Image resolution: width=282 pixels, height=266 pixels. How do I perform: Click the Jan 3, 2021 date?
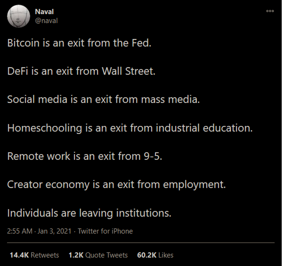[x=55, y=231]
